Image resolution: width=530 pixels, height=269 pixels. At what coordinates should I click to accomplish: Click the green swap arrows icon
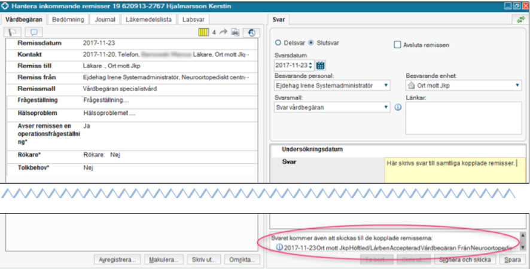(x=522, y=20)
